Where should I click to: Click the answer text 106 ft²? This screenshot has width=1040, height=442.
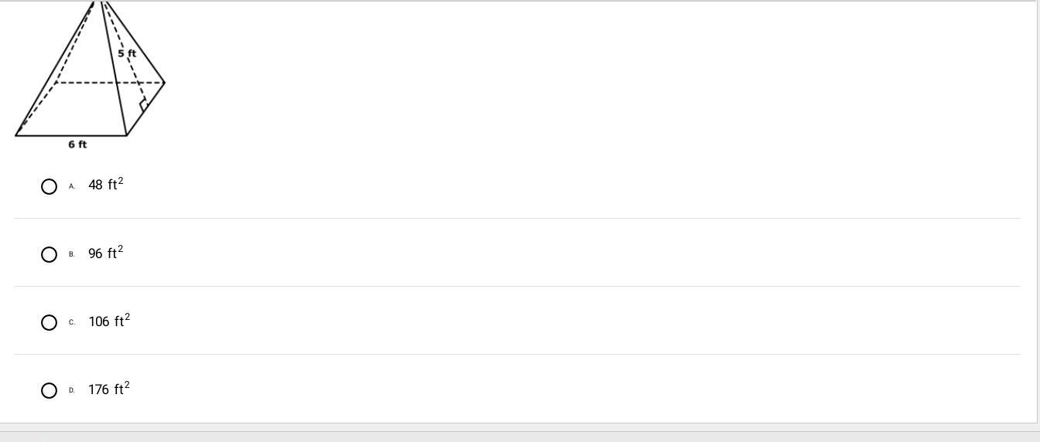[x=108, y=321]
